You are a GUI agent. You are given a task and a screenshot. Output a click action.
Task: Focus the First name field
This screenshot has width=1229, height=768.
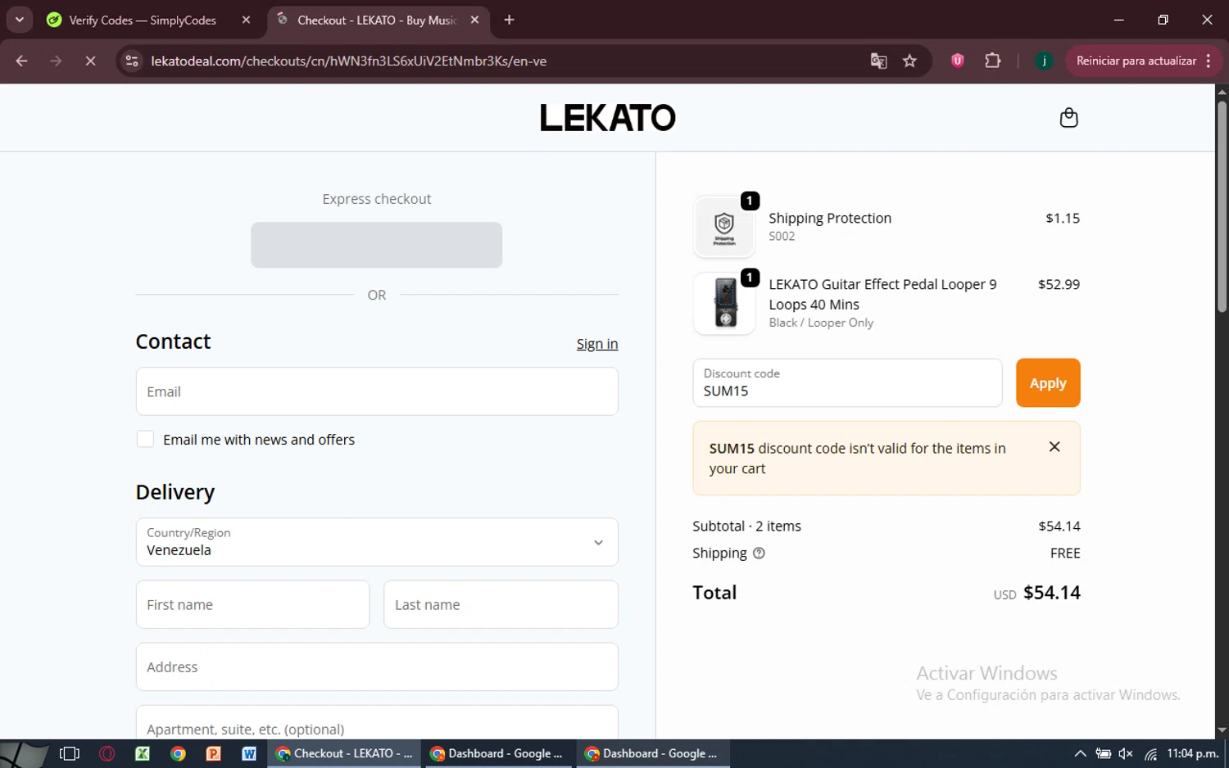tap(252, 604)
